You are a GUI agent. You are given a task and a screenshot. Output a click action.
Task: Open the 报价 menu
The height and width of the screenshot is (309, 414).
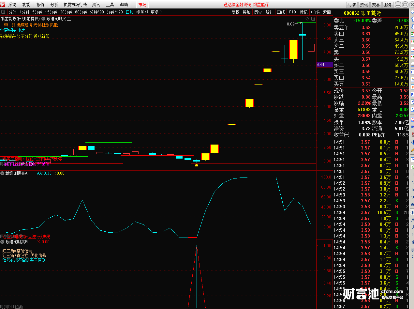pos(40,5)
